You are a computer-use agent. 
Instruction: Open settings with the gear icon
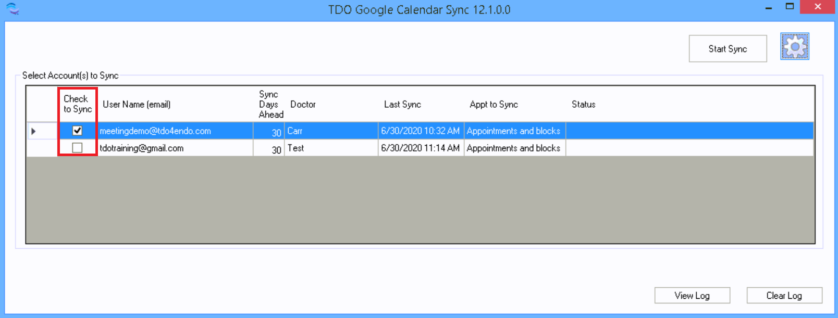(794, 47)
